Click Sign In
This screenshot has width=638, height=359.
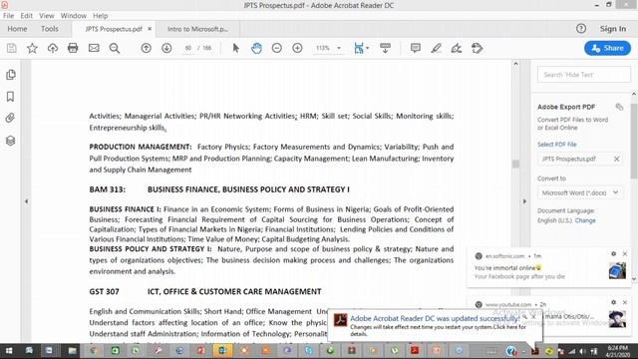click(613, 29)
